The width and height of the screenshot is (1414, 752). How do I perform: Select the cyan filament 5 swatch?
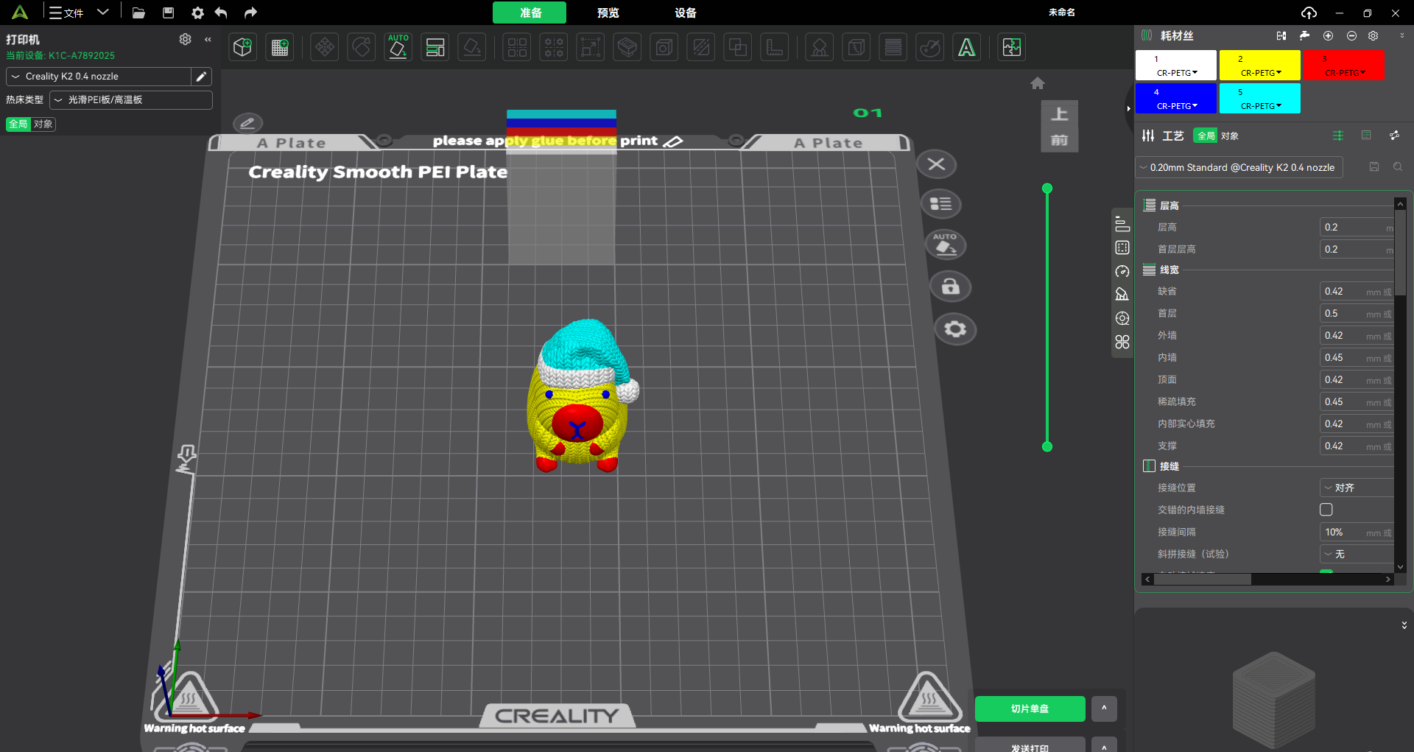[1259, 99]
